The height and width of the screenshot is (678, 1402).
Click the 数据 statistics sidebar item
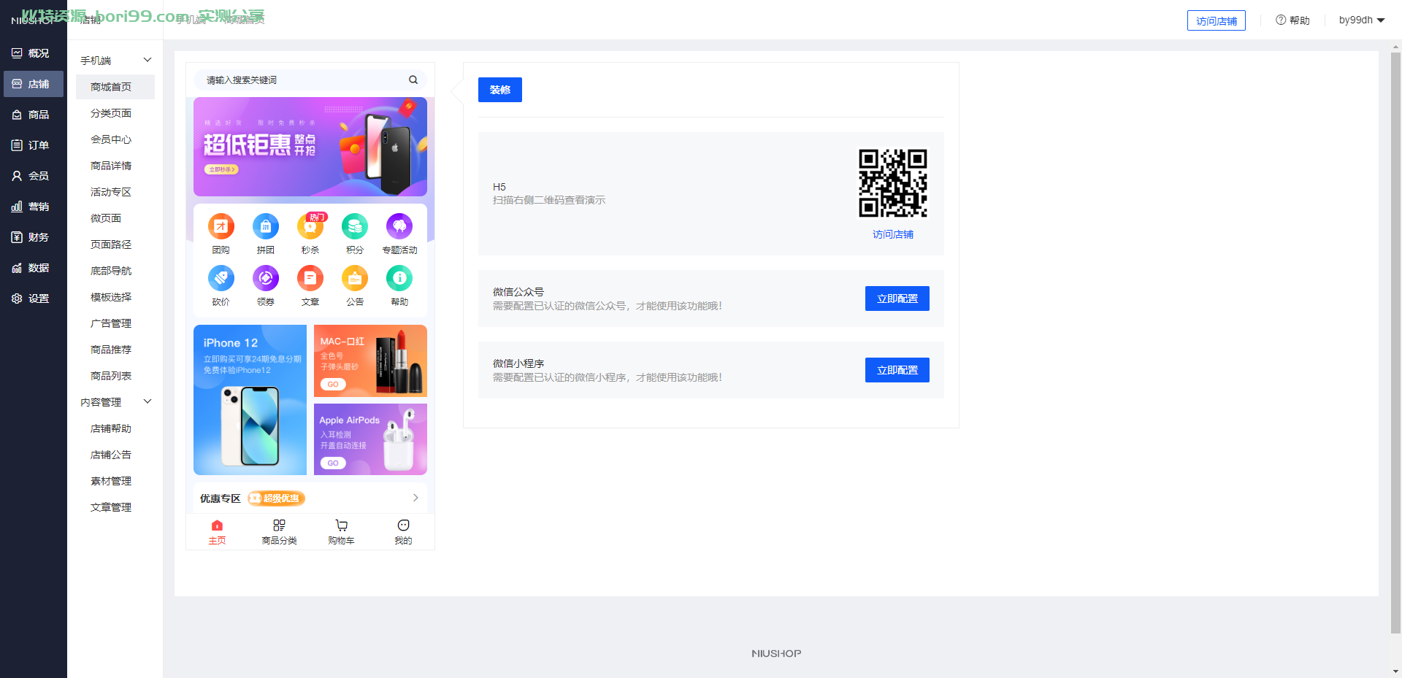click(x=33, y=268)
